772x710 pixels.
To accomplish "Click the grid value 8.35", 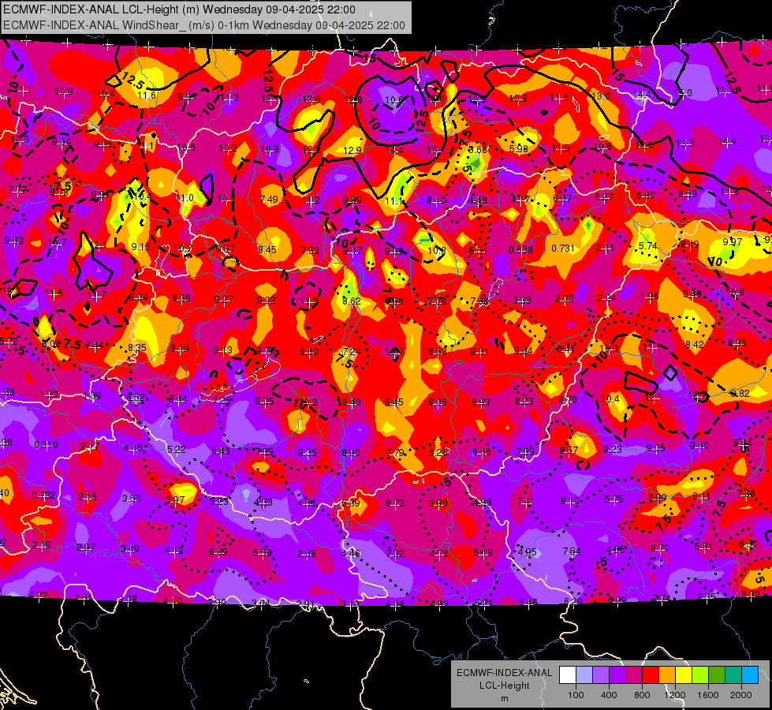I will [137, 347].
